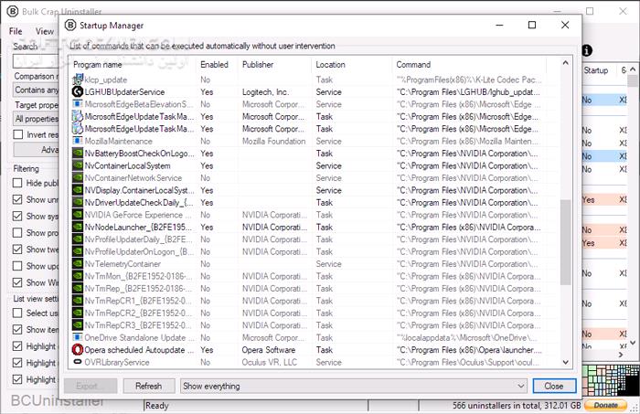This screenshot has width=640, height=414.
Task: Enable the Show updates checkbox
Action: [17, 266]
